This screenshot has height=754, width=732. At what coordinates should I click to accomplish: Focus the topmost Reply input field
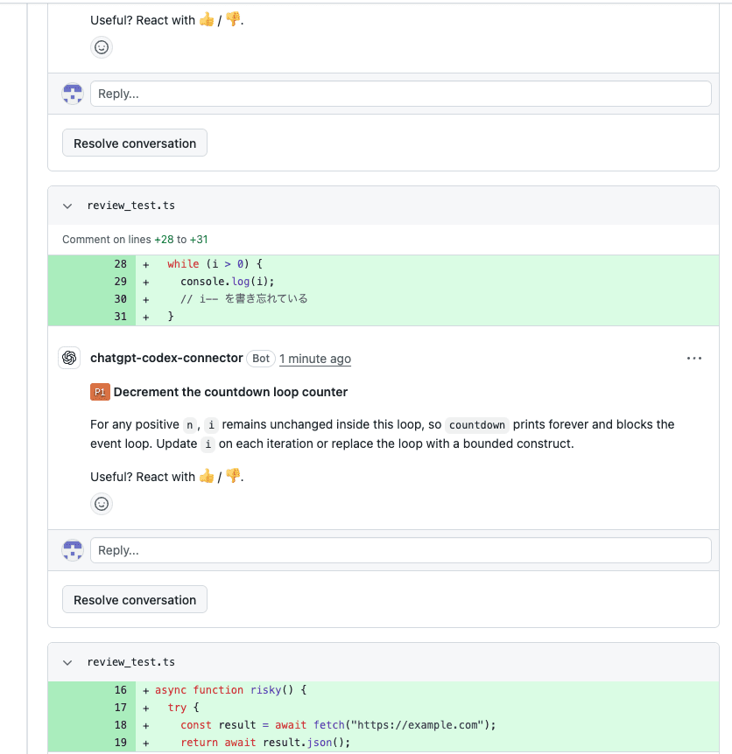401,94
